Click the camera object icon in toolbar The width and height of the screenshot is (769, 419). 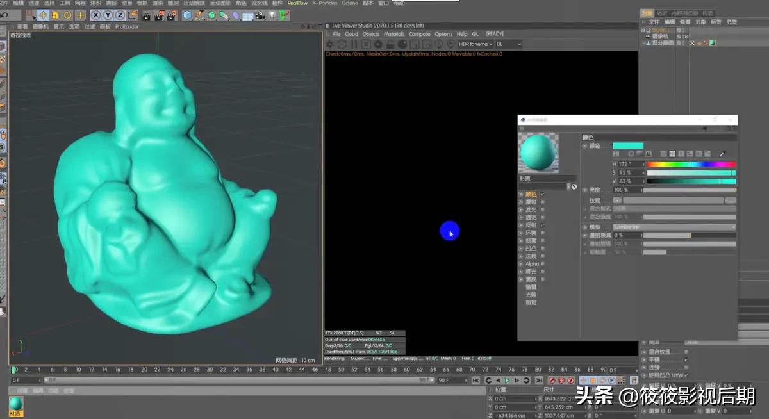[x=259, y=15]
